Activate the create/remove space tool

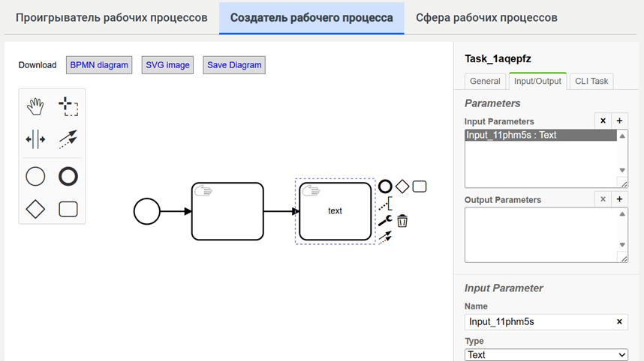pyautogui.click(x=35, y=139)
